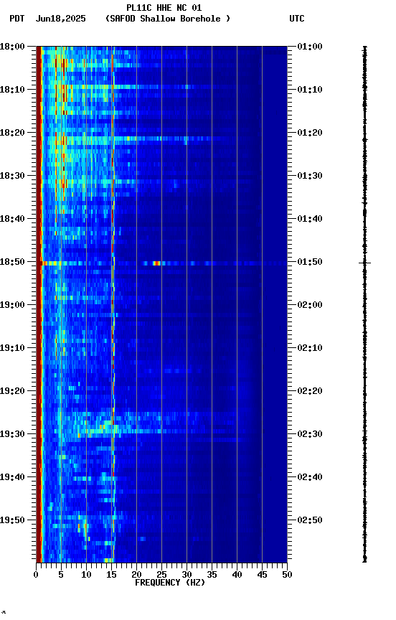The width and height of the screenshot is (396, 620).
Task: Click the 02:20 UTC time label
Action: click(310, 391)
